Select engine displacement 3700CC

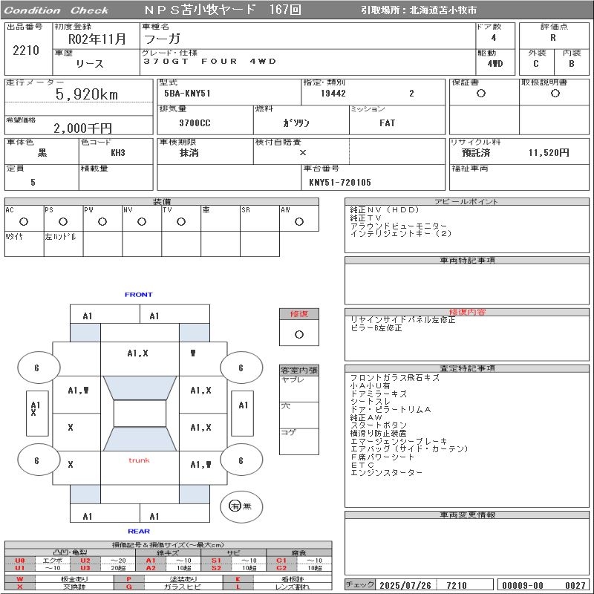(195, 123)
